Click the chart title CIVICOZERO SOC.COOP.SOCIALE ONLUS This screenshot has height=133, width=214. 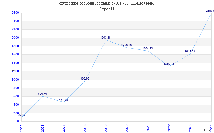click(107, 3)
